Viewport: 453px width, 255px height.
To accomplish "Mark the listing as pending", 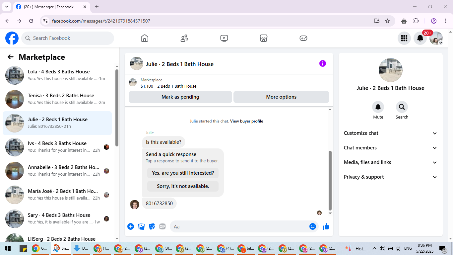I will coord(180,97).
